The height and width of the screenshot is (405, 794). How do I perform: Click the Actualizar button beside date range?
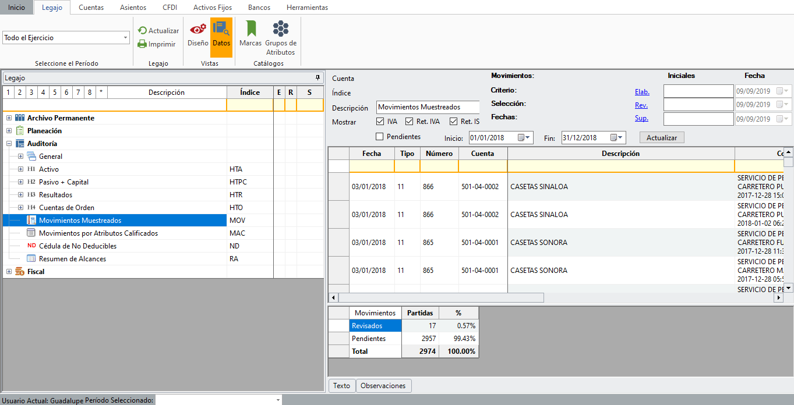tap(661, 138)
